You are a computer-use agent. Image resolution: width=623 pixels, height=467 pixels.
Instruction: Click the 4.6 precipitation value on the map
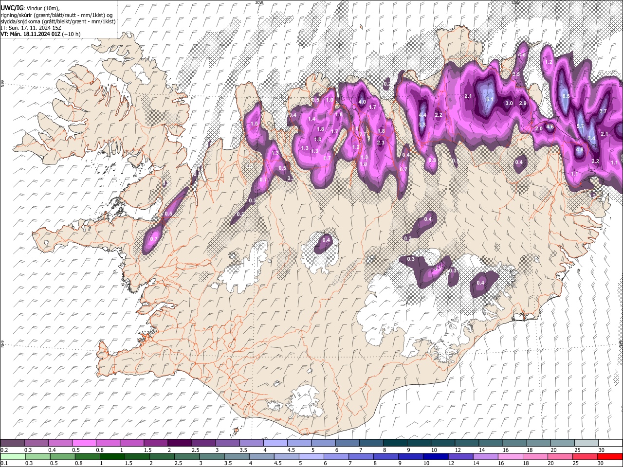[550, 126]
